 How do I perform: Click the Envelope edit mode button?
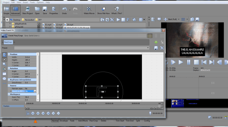tap(64, 120)
